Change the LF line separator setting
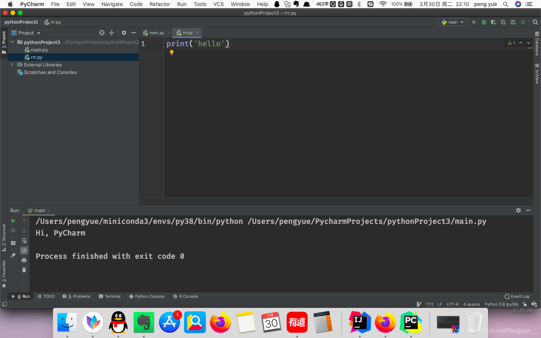 click(x=440, y=304)
